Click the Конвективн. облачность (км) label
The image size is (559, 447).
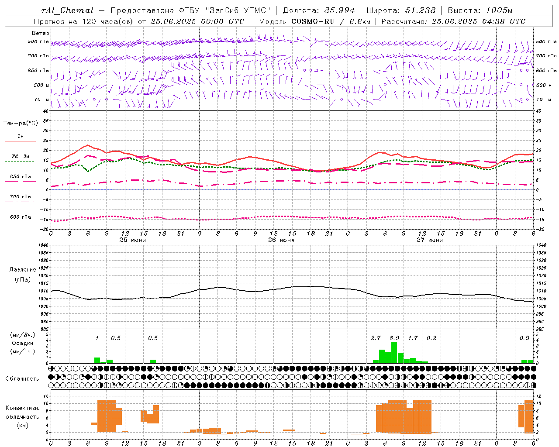coord(22,416)
